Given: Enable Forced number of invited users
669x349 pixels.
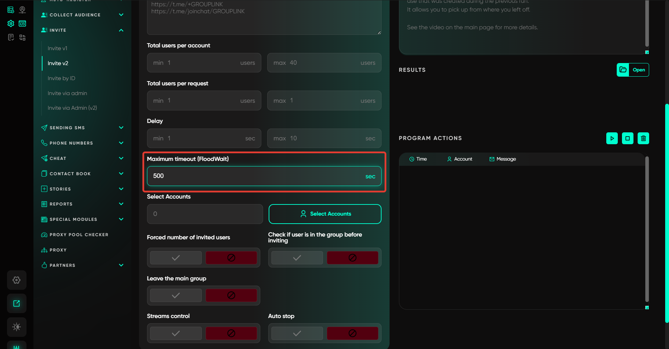Looking at the screenshot, I should [x=176, y=258].
